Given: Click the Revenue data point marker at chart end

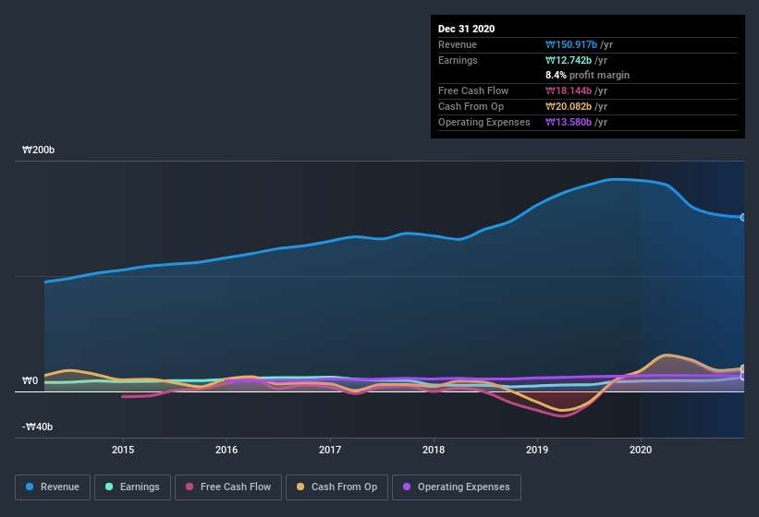Looking at the screenshot, I should (743, 218).
